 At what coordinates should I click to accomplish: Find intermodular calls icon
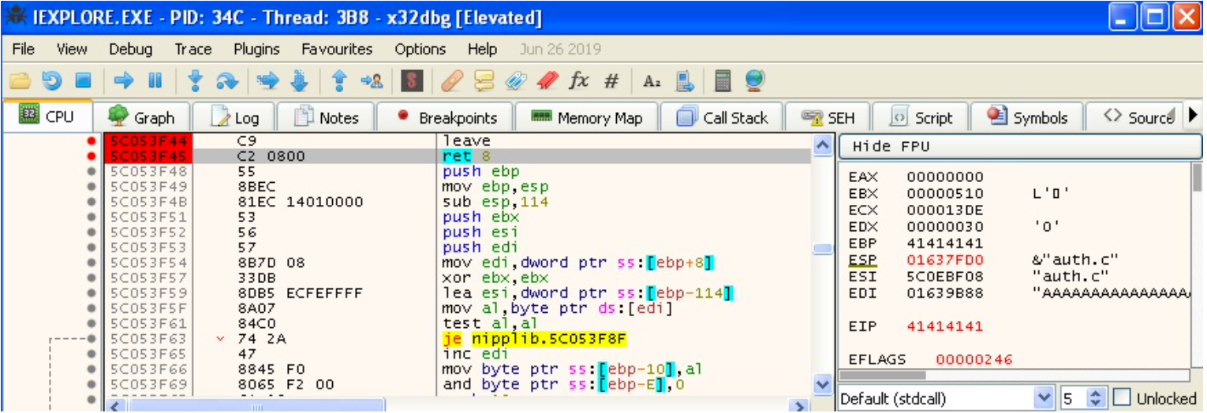[x=685, y=80]
